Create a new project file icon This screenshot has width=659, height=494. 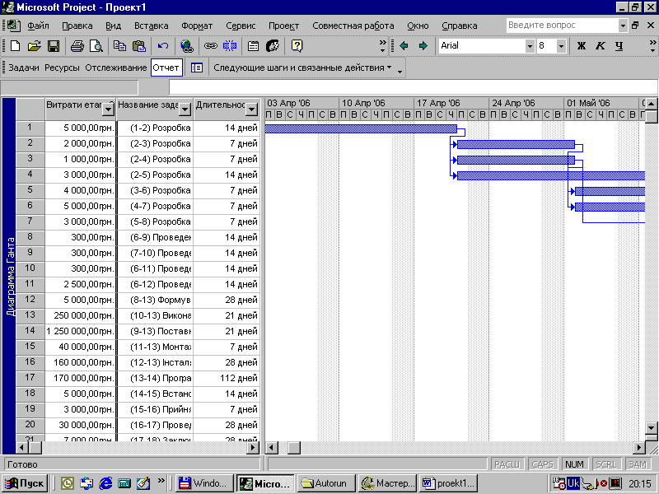(15, 46)
